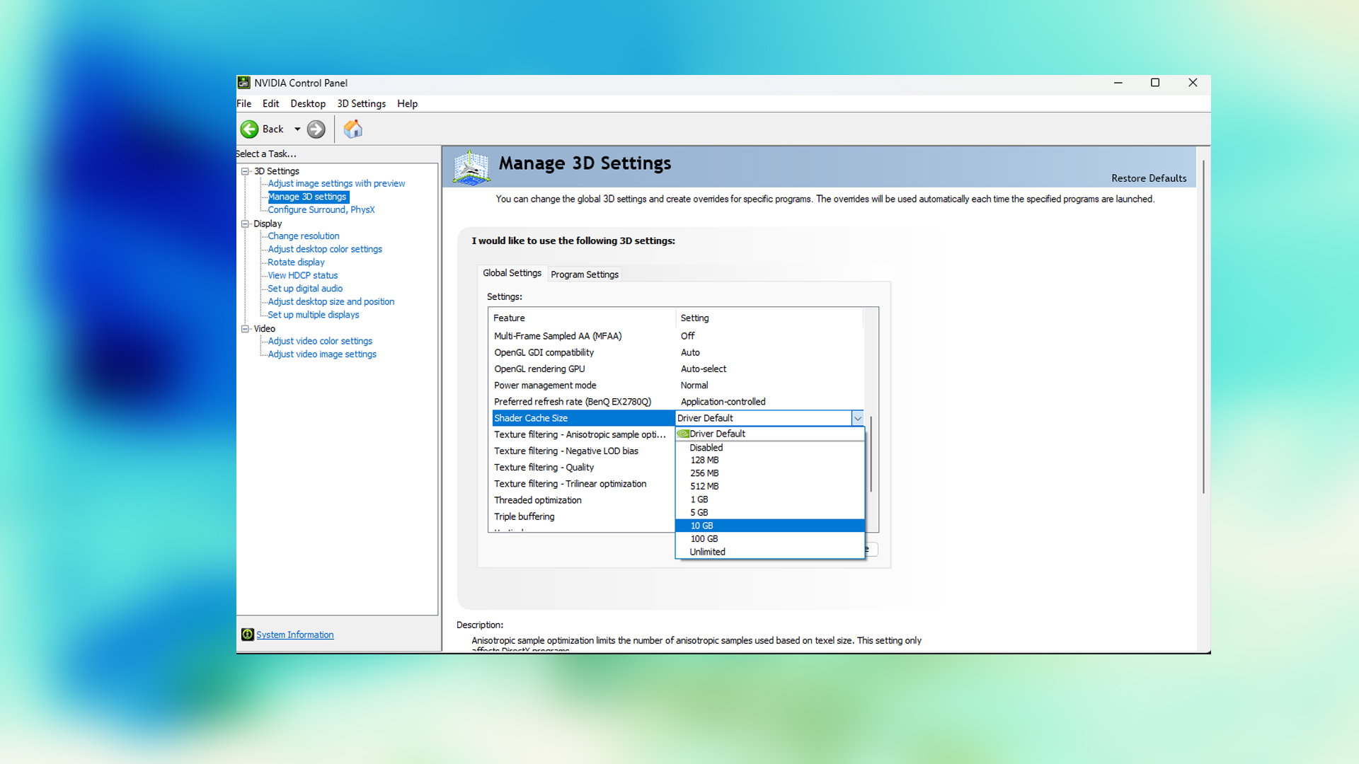Image resolution: width=1359 pixels, height=764 pixels.
Task: Choose 5 GB cache size
Action: 770,512
